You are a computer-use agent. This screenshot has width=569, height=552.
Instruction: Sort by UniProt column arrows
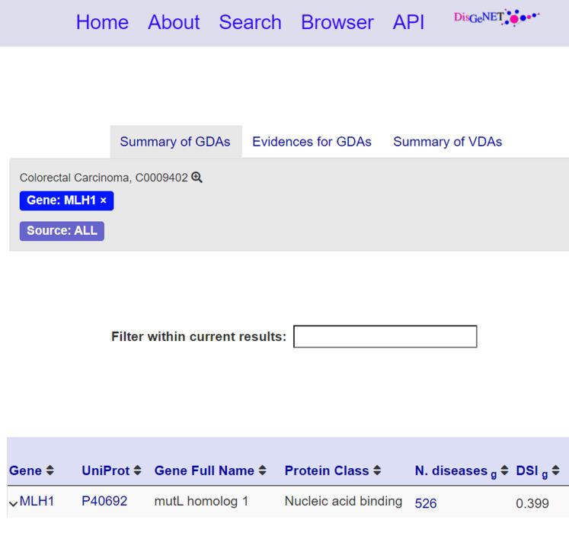137,471
